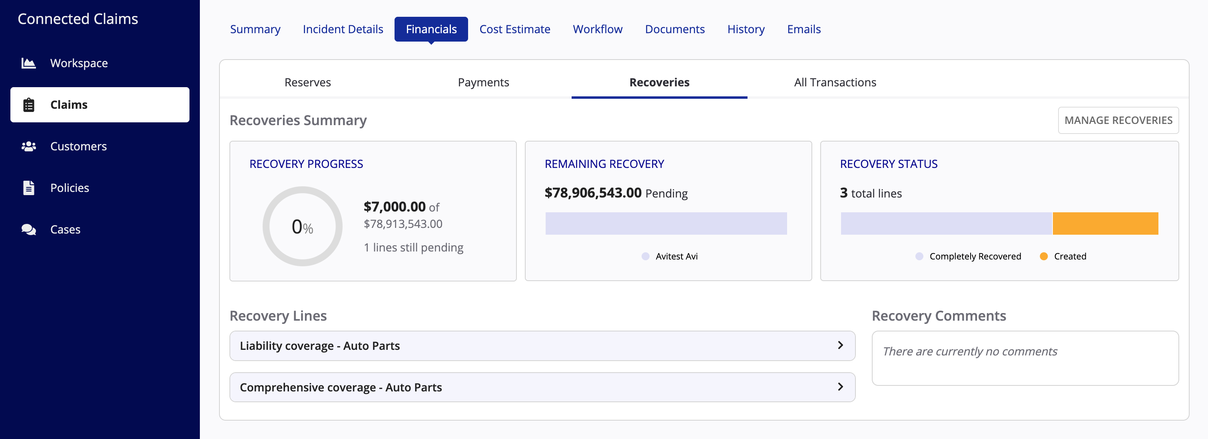Click the Claims clipboard icon
This screenshot has height=439, width=1208.
[29, 105]
